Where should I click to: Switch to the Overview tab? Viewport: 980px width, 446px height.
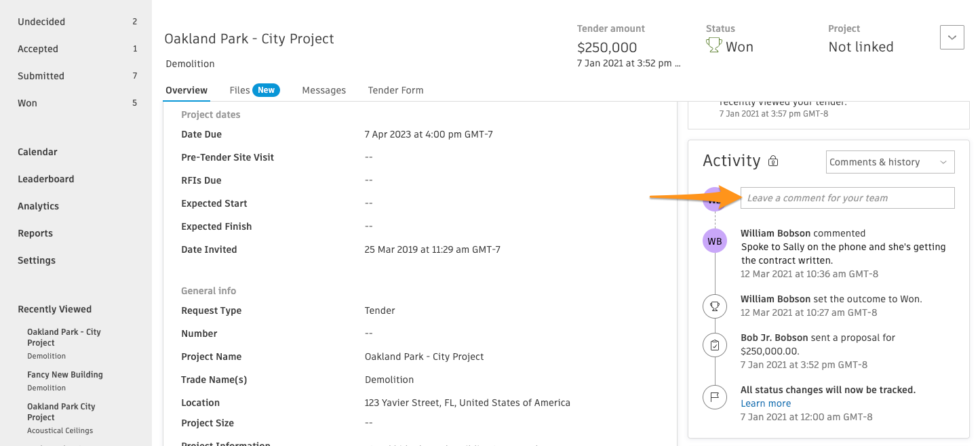coord(186,89)
